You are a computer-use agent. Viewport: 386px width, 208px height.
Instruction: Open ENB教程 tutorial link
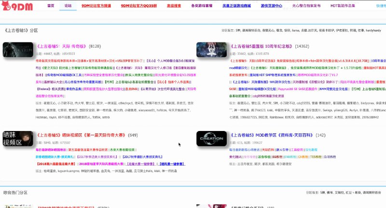click(290, 156)
